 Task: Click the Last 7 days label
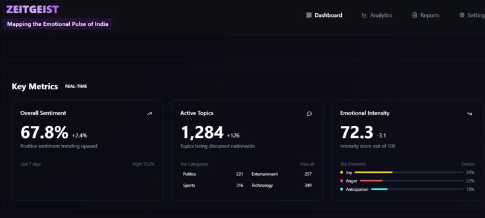tap(31, 164)
